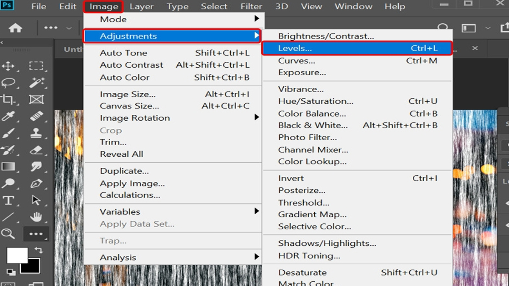The image size is (509, 286).
Task: Open the Window menu
Action: [x=353, y=6]
